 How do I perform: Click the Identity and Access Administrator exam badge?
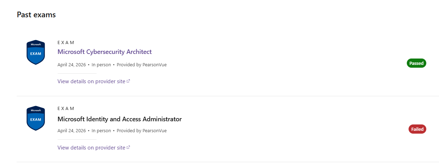[36, 118]
